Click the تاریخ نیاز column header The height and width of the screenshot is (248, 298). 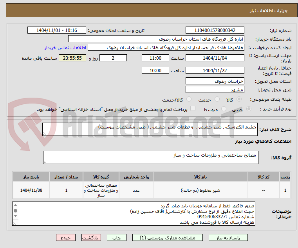point(31,177)
